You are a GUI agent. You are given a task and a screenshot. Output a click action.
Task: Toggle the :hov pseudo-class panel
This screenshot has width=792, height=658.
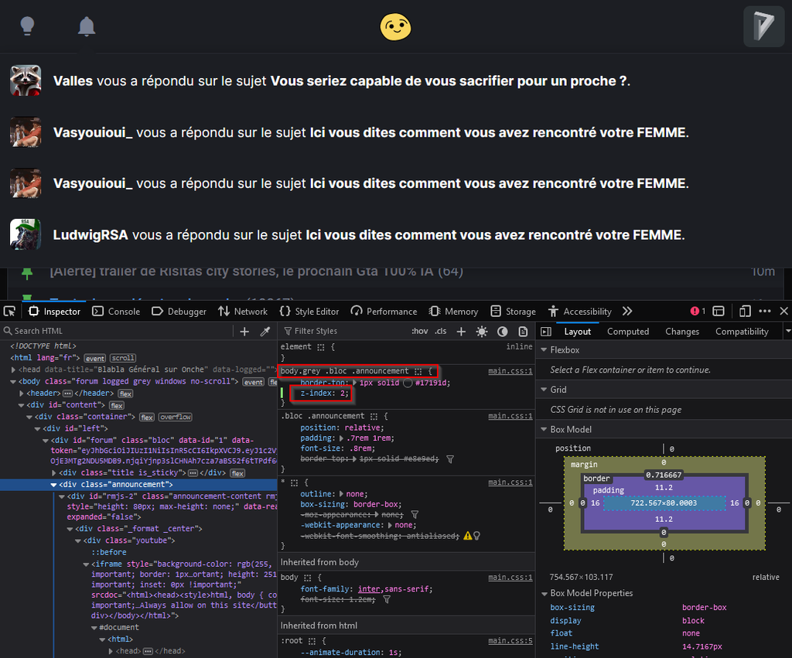click(x=420, y=332)
